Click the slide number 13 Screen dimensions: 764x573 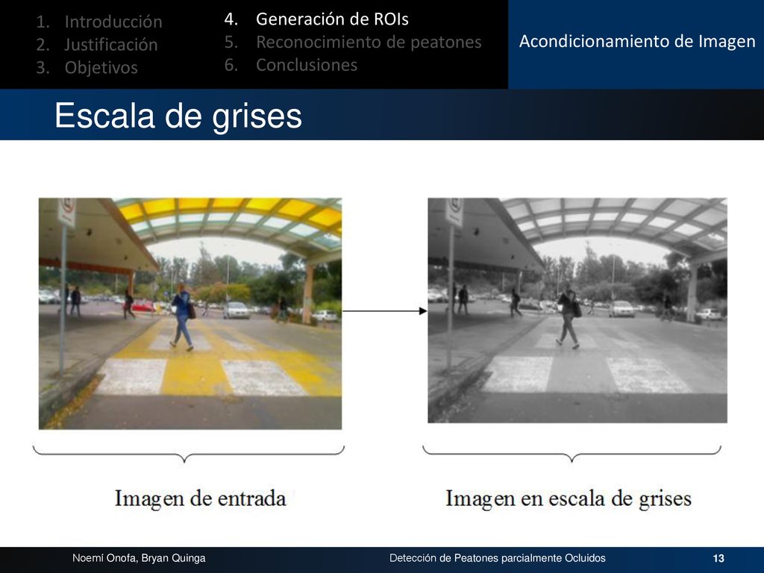click(x=718, y=558)
